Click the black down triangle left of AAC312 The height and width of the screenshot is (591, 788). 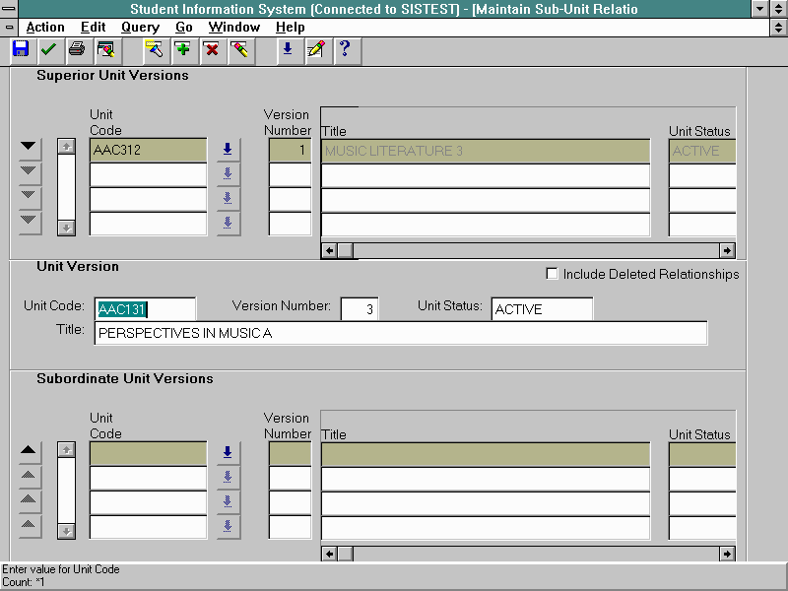click(x=30, y=147)
